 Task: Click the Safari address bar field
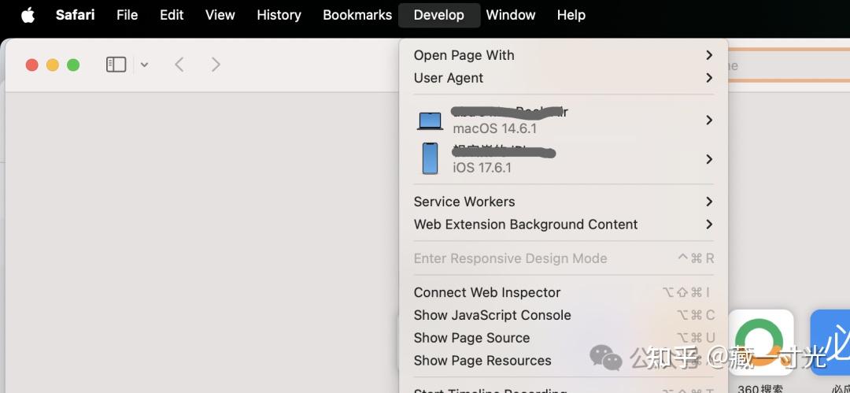click(x=787, y=65)
